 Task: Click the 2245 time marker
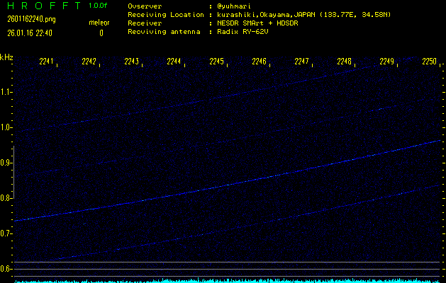tap(217, 62)
